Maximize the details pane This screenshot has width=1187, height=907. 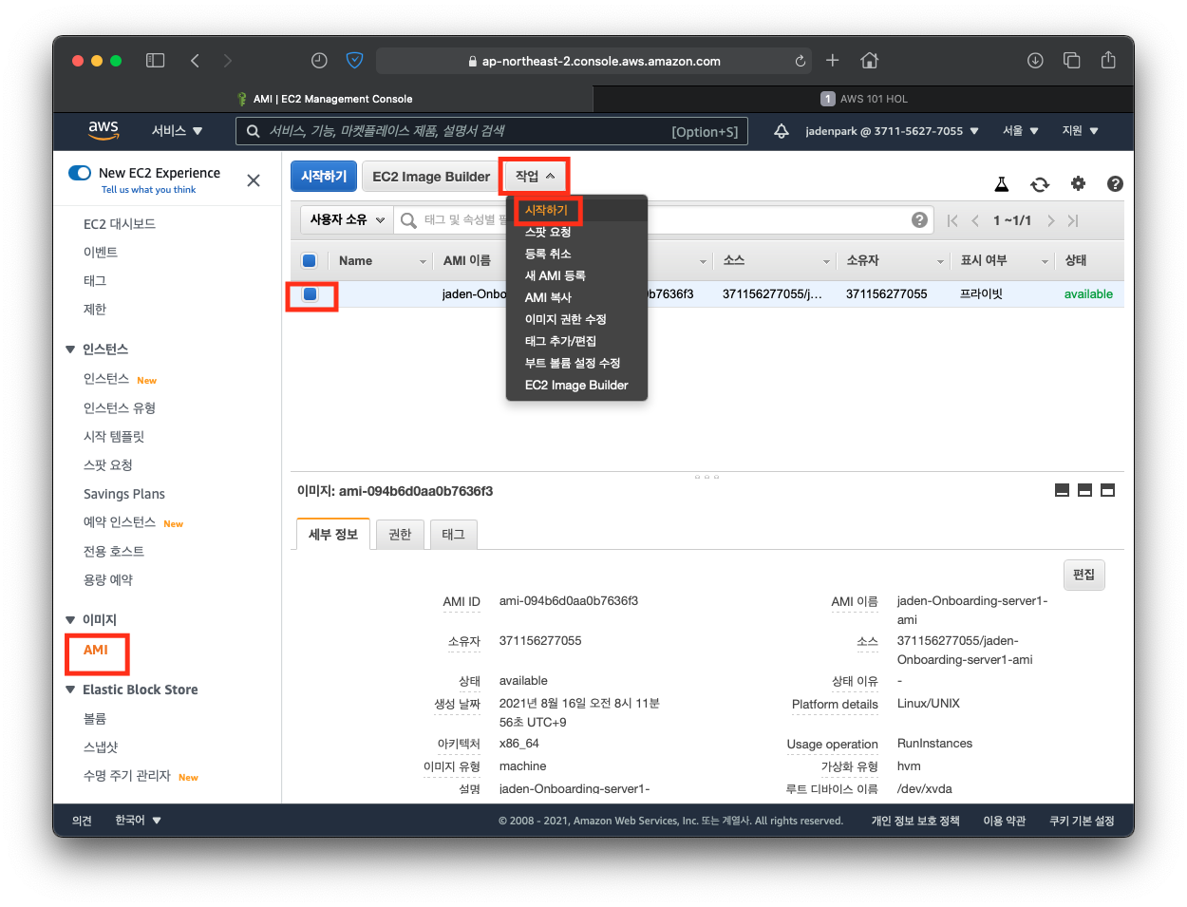(x=1107, y=490)
